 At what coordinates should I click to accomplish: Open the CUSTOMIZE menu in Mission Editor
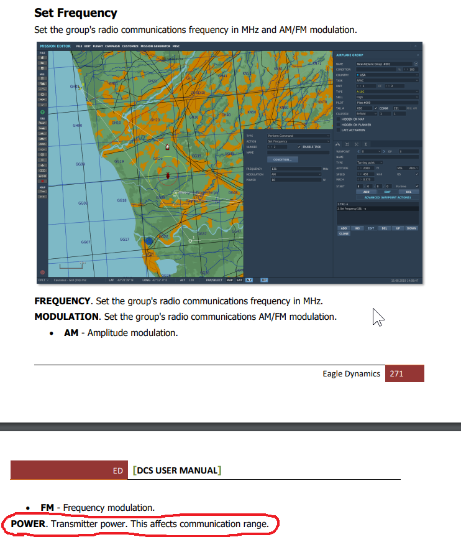130,46
